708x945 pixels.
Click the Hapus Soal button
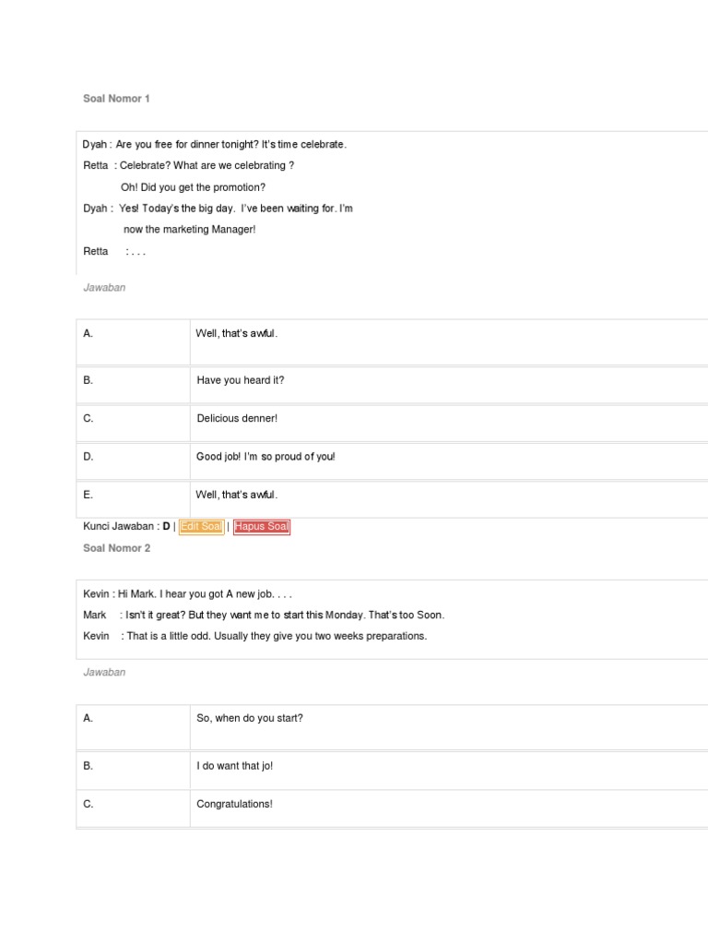point(261,527)
